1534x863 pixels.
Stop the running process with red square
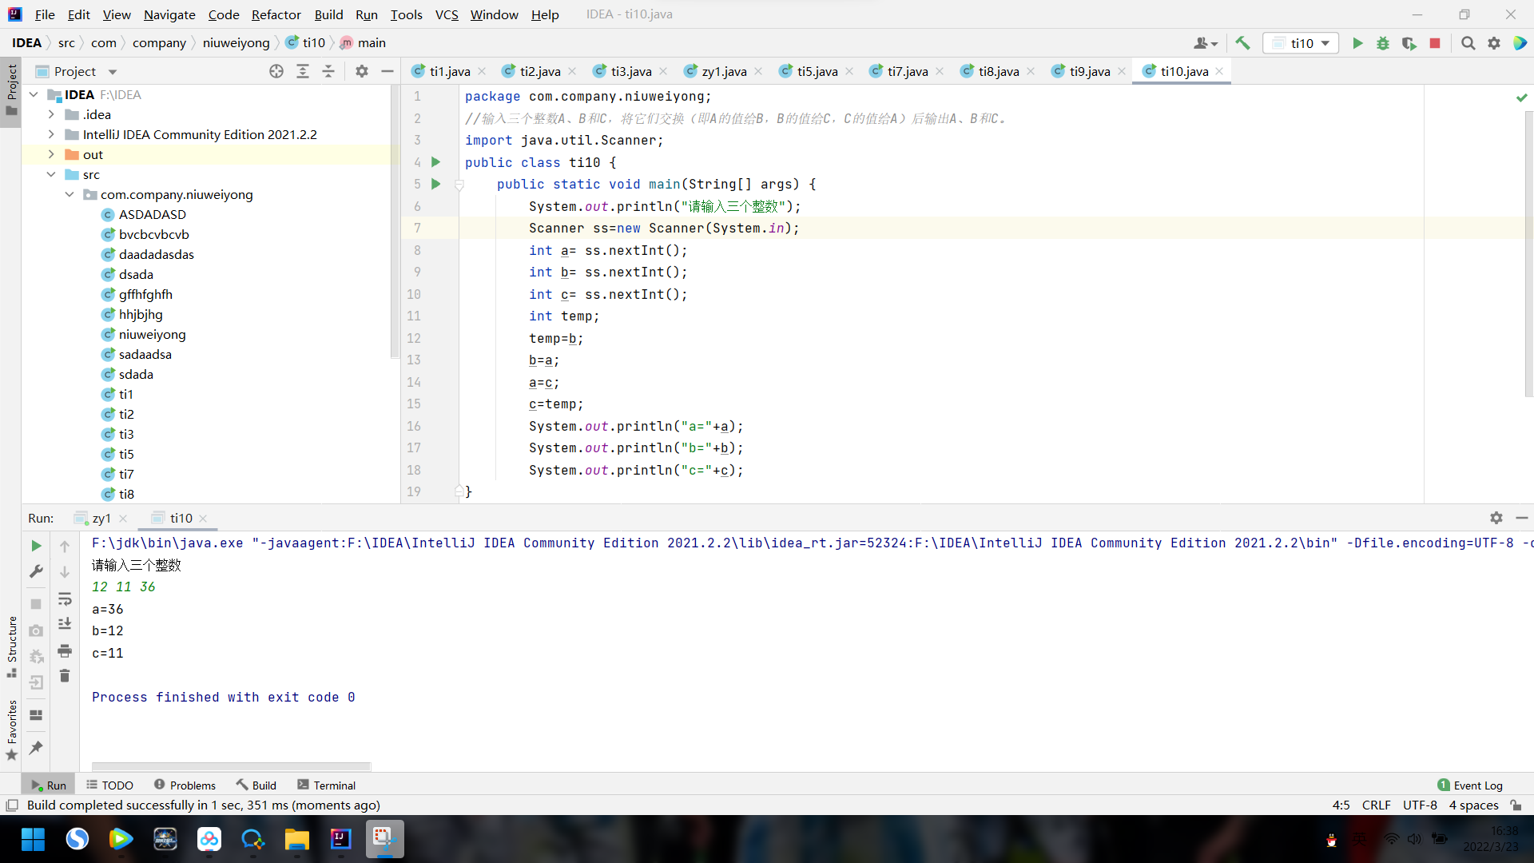pyautogui.click(x=1435, y=43)
